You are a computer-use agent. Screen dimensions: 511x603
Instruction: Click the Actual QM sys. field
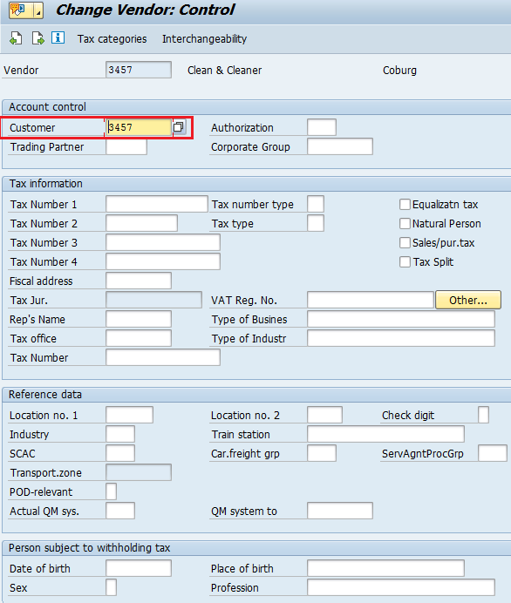pos(120,511)
